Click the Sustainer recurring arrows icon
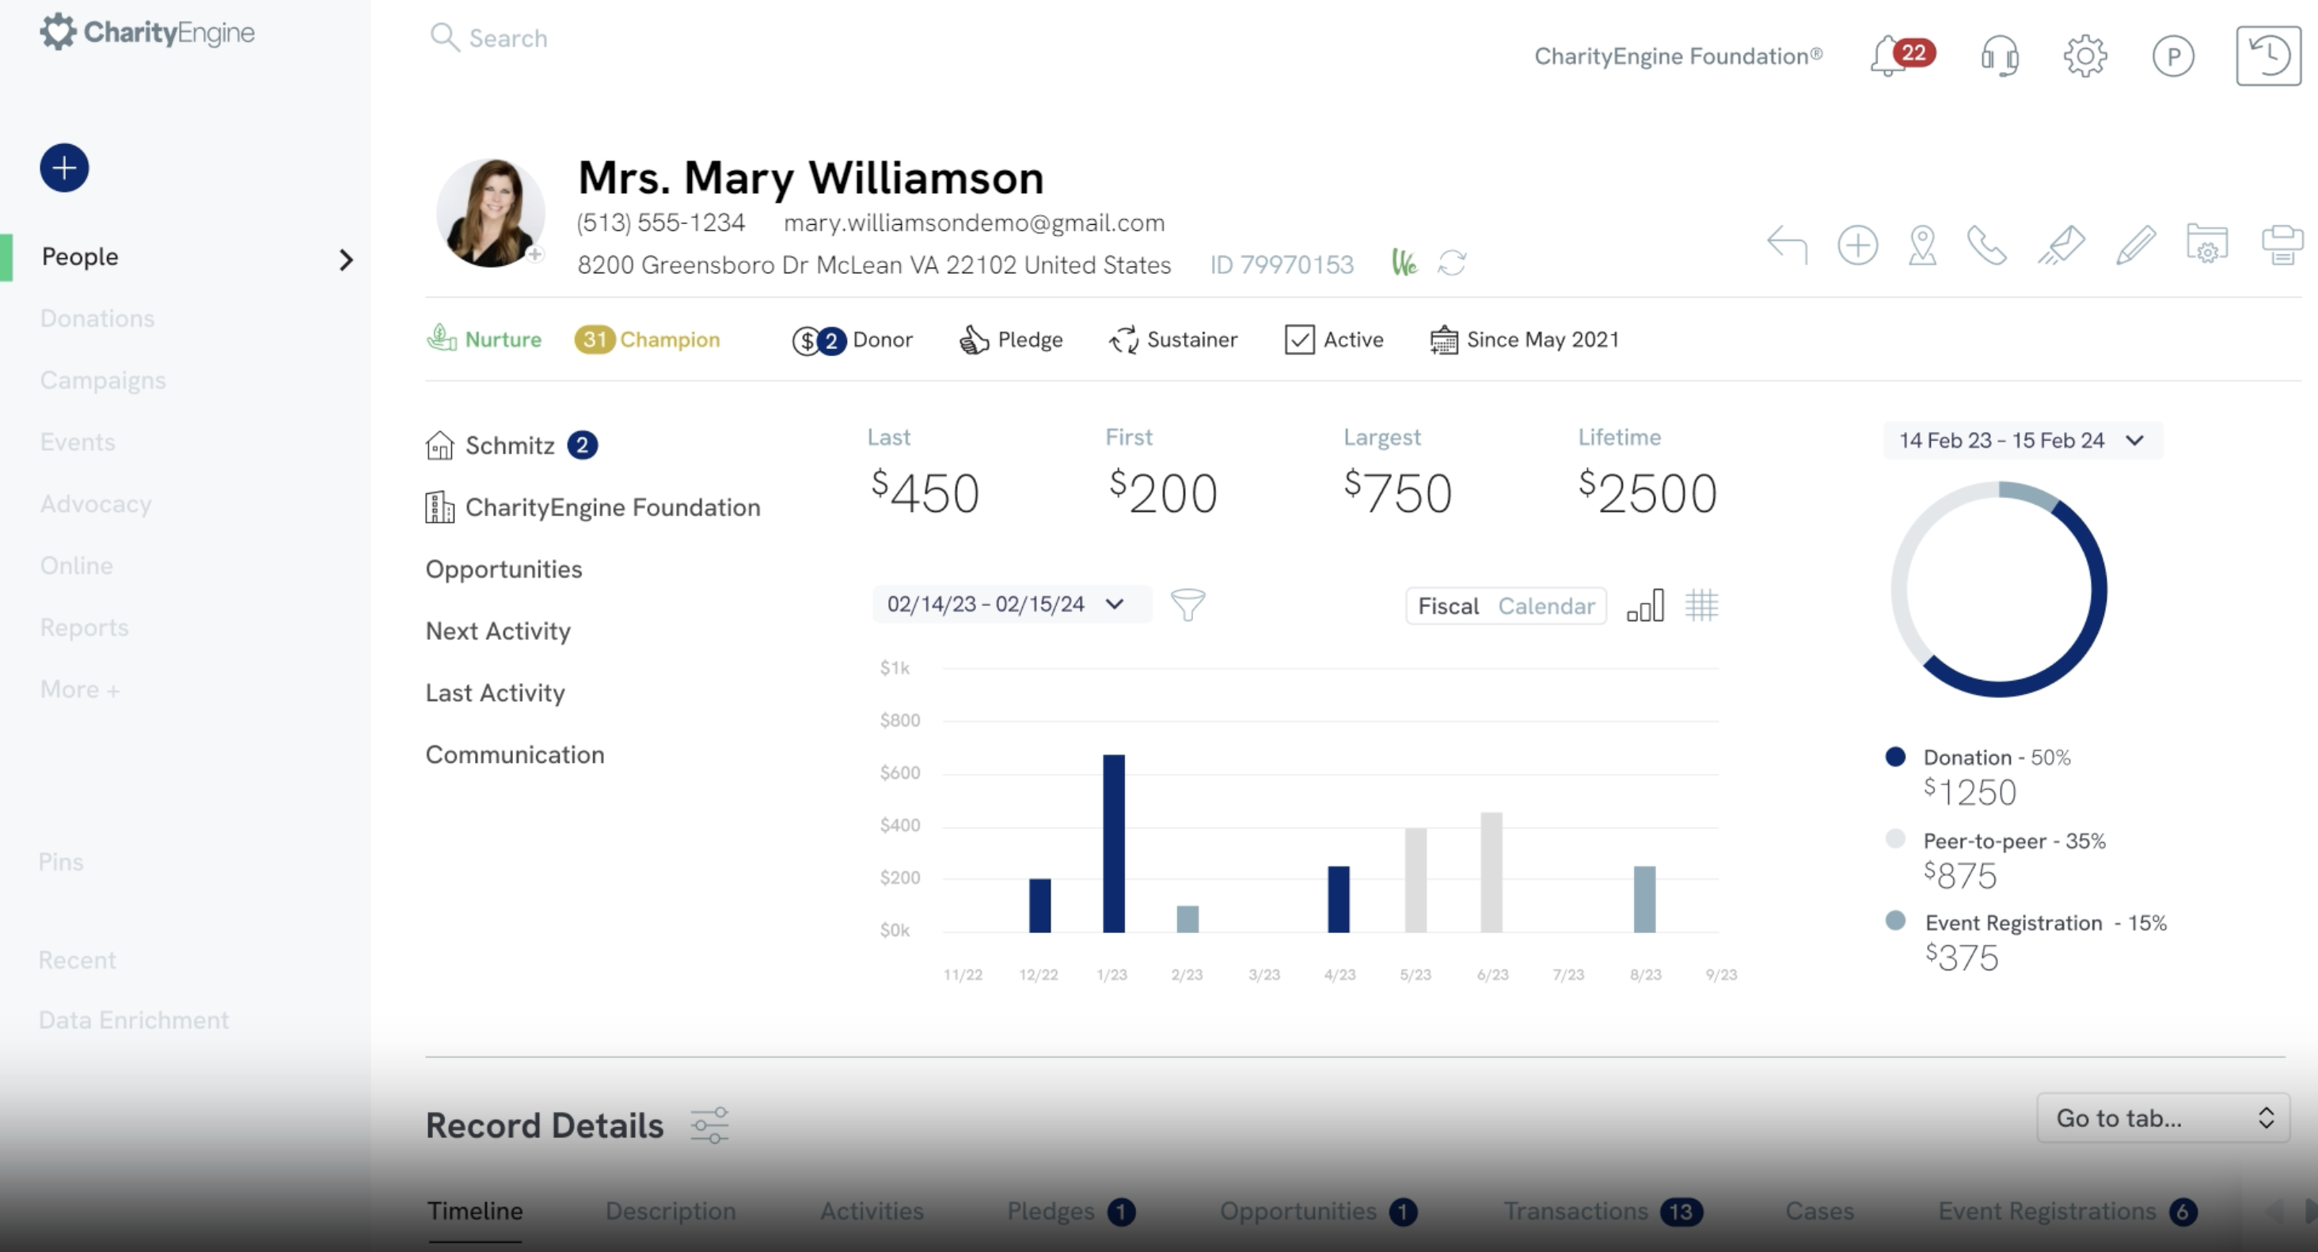 (1124, 340)
